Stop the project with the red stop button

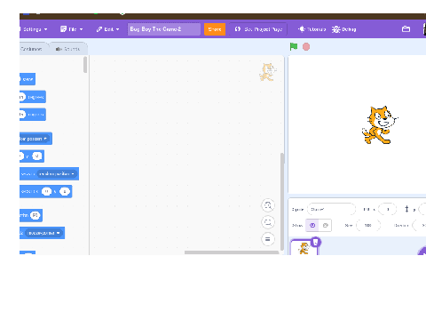pos(306,47)
